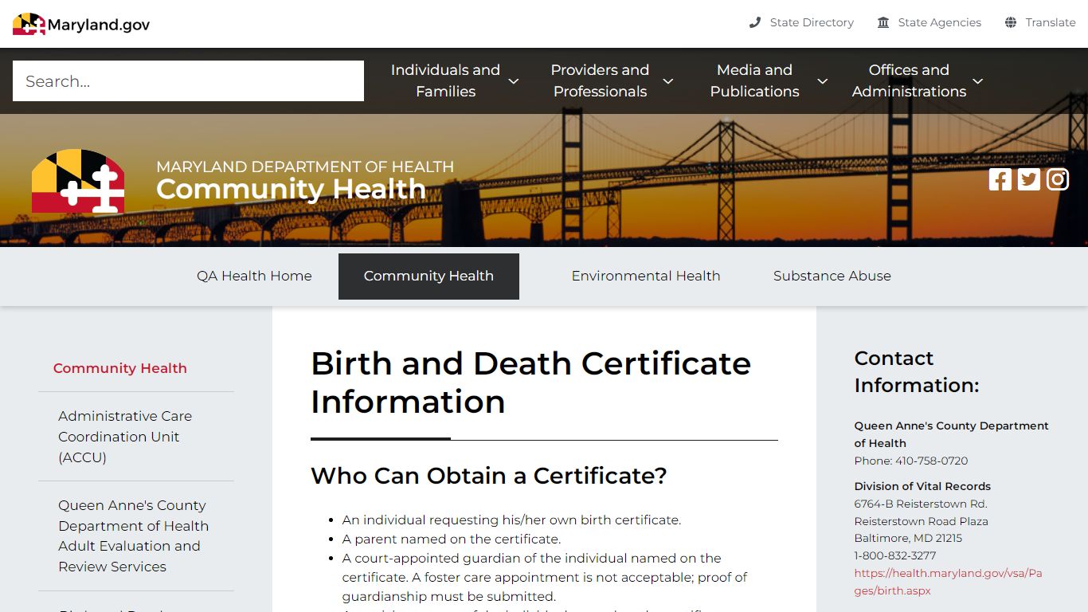Screen dimensions: 1088x612
Task: Click the Baltimore, MD 21215 address line
Action: coord(908,538)
